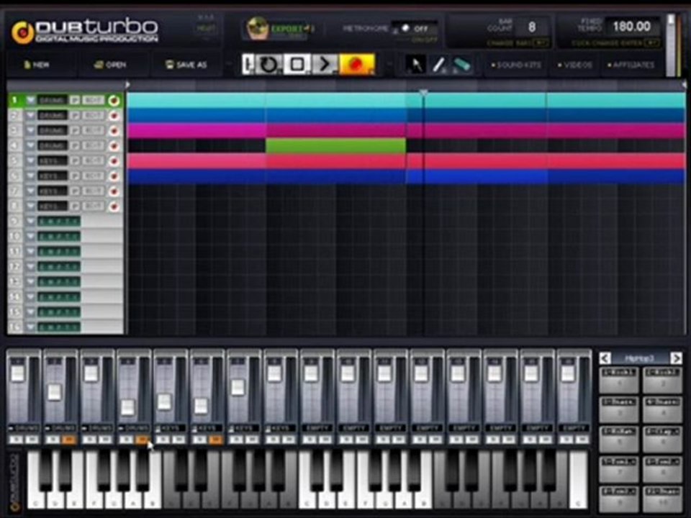The height and width of the screenshot is (518, 691).
Task: Trigger drum pad number 10
Action: (x=662, y=498)
